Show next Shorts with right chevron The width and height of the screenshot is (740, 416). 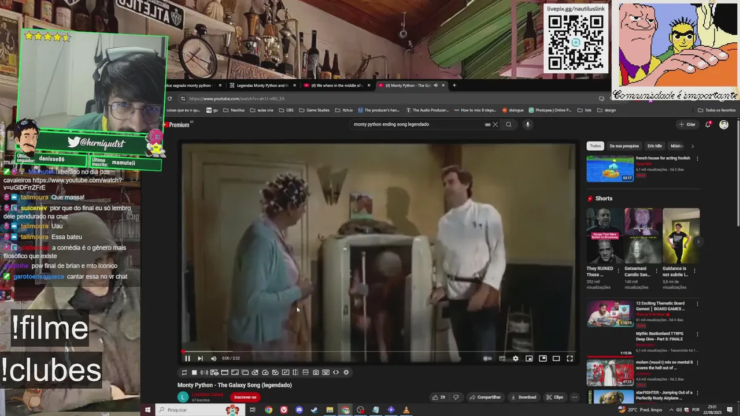point(698,242)
